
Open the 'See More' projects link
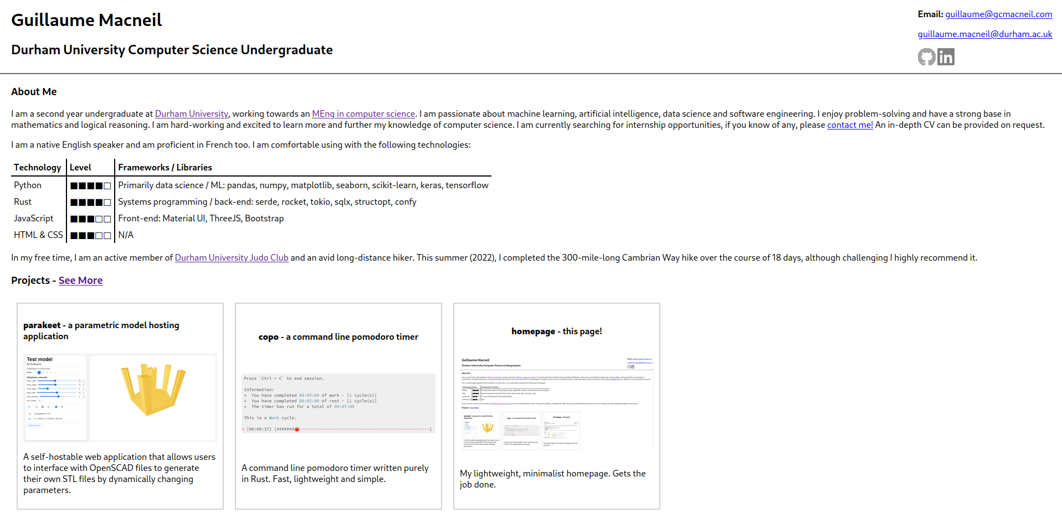click(80, 281)
